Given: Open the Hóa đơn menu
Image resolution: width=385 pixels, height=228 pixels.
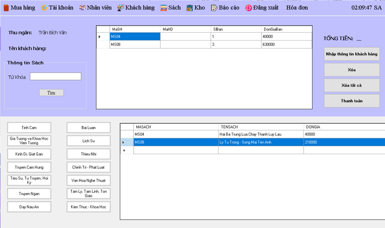Looking at the screenshot, I should tap(297, 8).
